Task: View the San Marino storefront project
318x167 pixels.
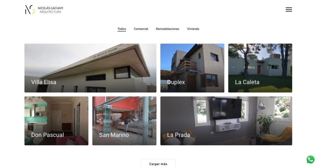Action: coord(124,120)
